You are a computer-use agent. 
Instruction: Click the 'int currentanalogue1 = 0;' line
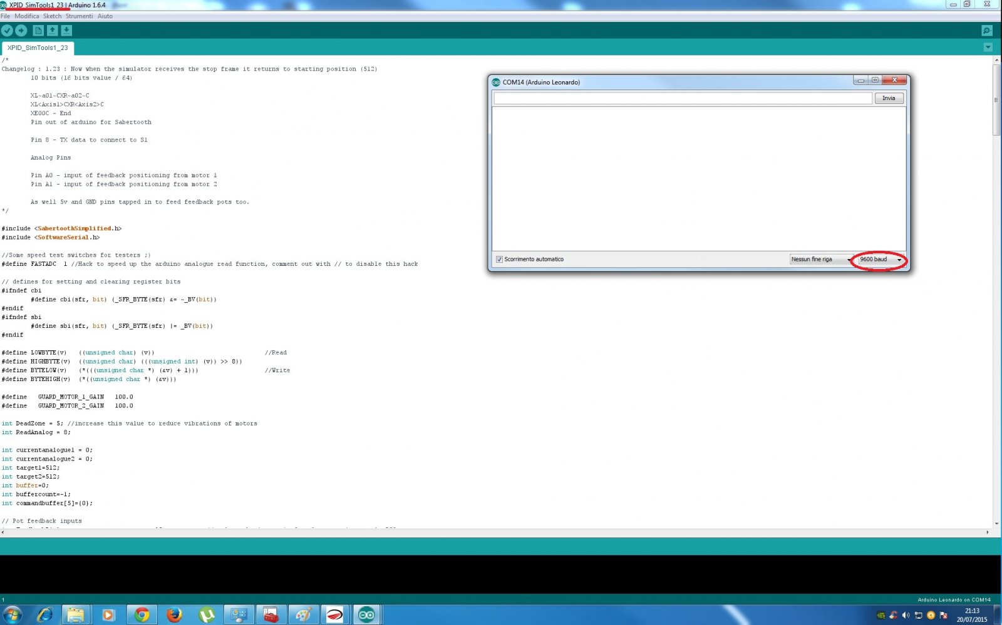[47, 450]
